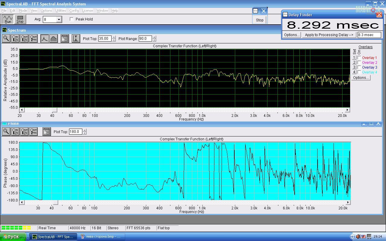The width and height of the screenshot is (386, 241).
Task: Click the Phase Plot Top input field
Action: (76, 132)
